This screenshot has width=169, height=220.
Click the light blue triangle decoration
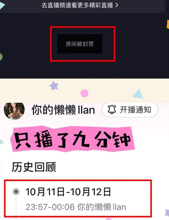click(138, 94)
